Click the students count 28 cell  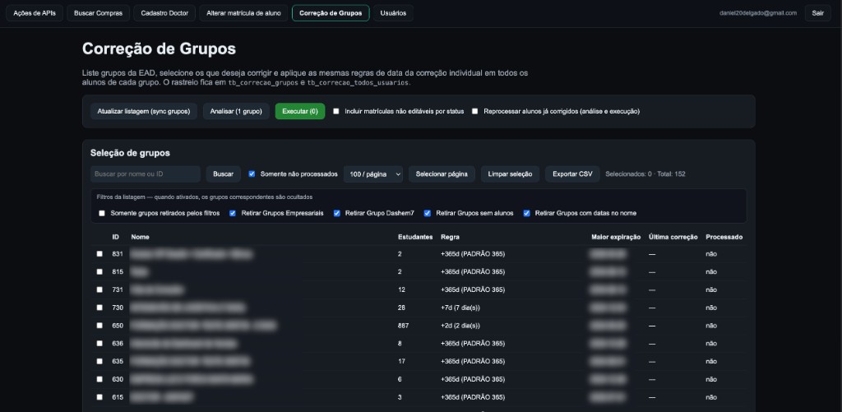coord(401,308)
